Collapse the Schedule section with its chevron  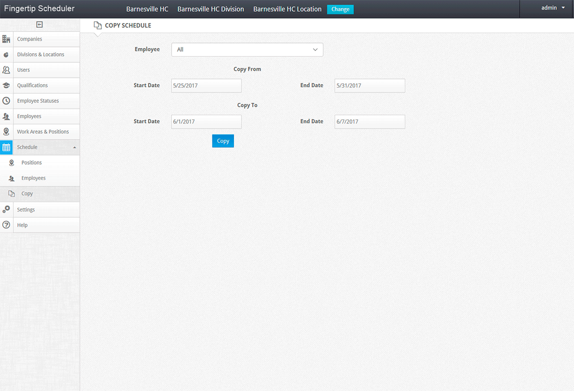pyautogui.click(x=75, y=147)
